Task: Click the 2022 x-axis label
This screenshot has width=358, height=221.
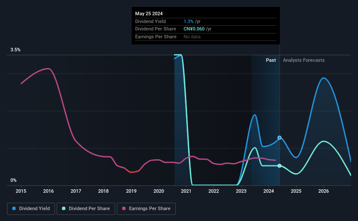Action: pyautogui.click(x=214, y=191)
